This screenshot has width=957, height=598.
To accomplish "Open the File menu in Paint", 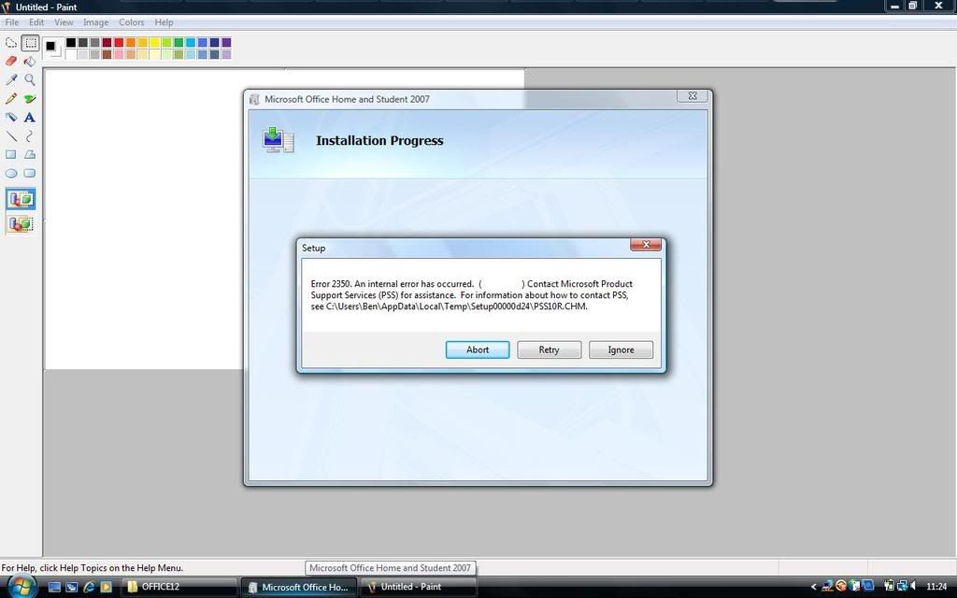I will point(11,22).
